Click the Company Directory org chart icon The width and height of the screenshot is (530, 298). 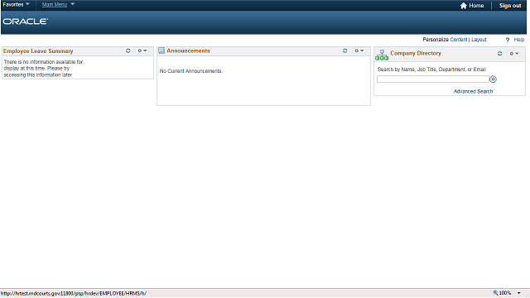click(382, 55)
